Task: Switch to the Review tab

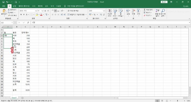Action: (46, 6)
